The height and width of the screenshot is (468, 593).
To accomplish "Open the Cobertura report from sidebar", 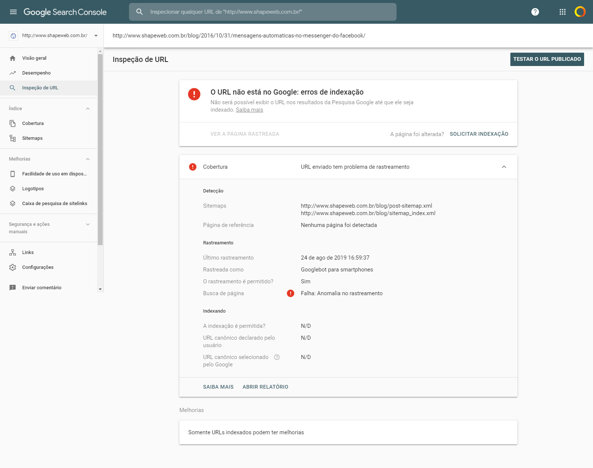I will coord(49,123).
